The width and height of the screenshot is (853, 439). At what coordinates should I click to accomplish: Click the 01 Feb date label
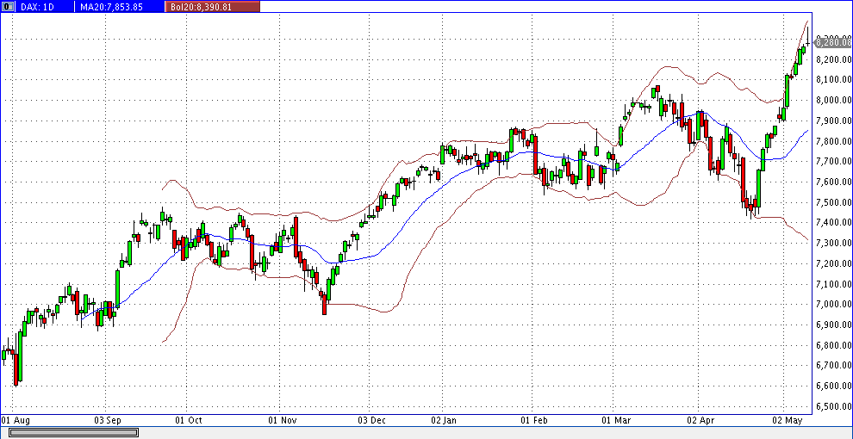(x=535, y=420)
